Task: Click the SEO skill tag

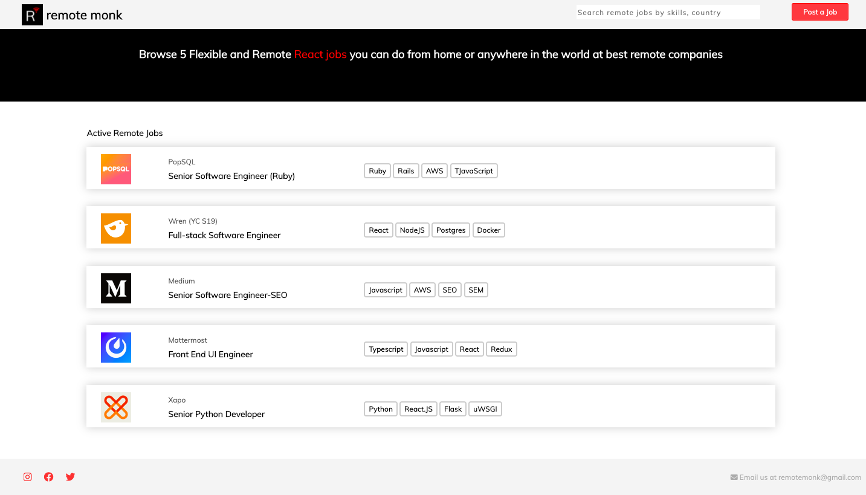Action: pos(450,290)
